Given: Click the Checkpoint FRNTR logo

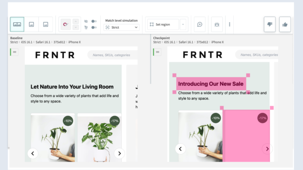Looking at the screenshot, I should (203, 55).
